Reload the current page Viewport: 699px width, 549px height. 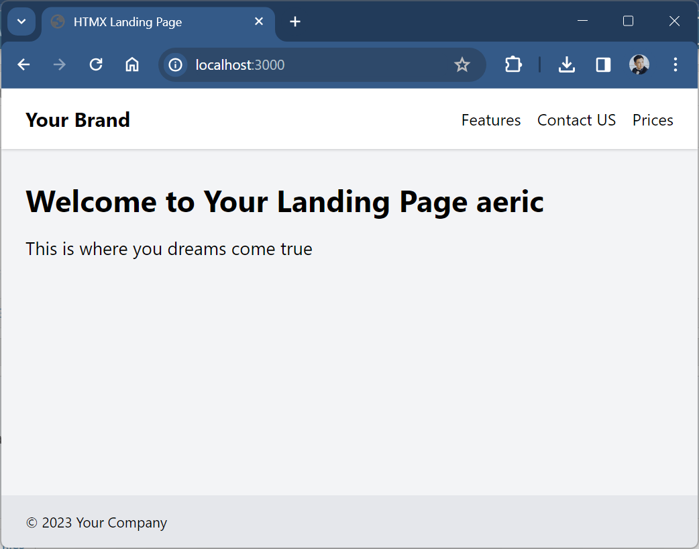click(x=96, y=64)
